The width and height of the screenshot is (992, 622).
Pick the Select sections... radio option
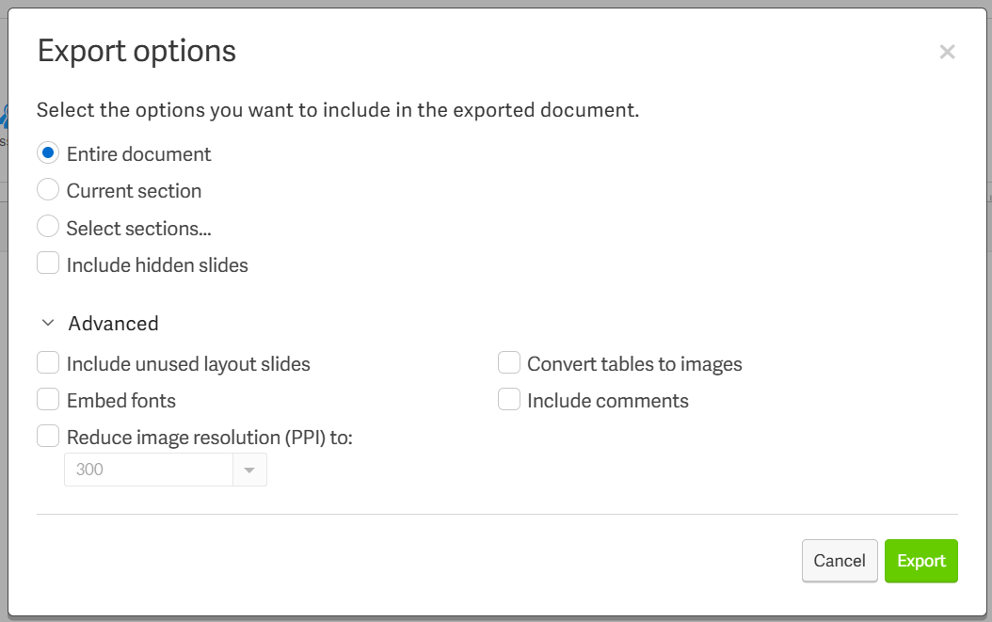click(48, 227)
